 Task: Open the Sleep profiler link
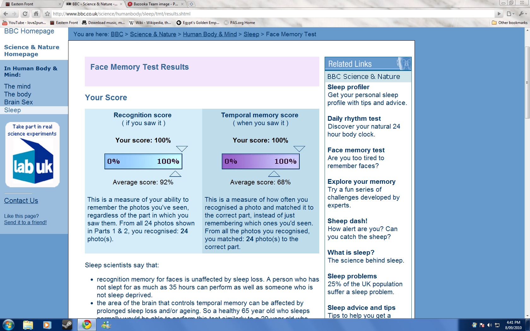pos(348,87)
